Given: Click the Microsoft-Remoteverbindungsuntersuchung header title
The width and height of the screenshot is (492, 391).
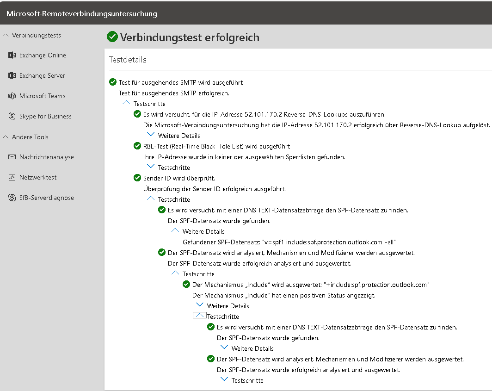Looking at the screenshot, I should click(82, 13).
